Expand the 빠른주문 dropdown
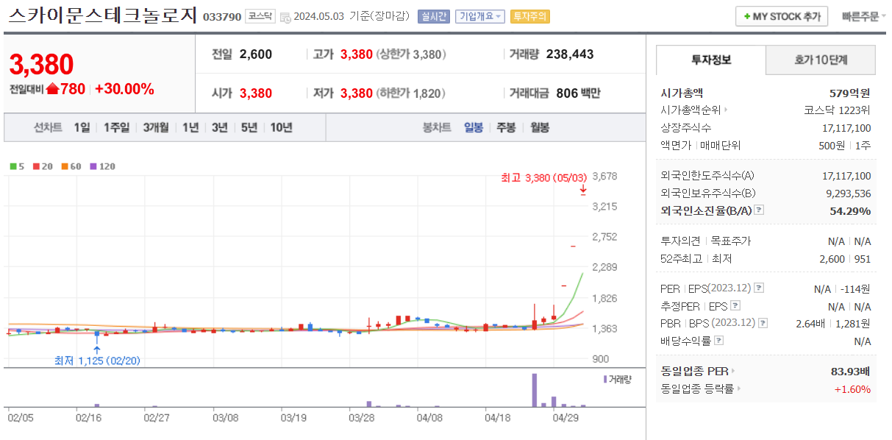 tap(863, 16)
